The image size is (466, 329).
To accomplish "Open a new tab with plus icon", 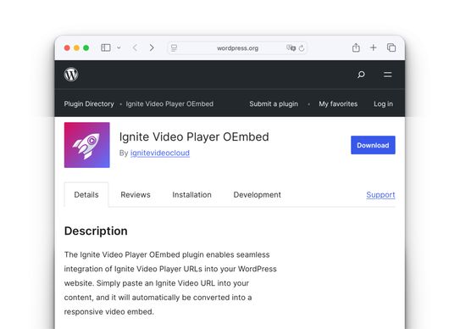I will click(x=374, y=47).
